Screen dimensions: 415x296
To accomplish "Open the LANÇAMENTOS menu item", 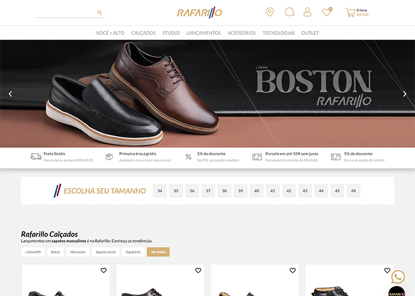I will [203, 33].
